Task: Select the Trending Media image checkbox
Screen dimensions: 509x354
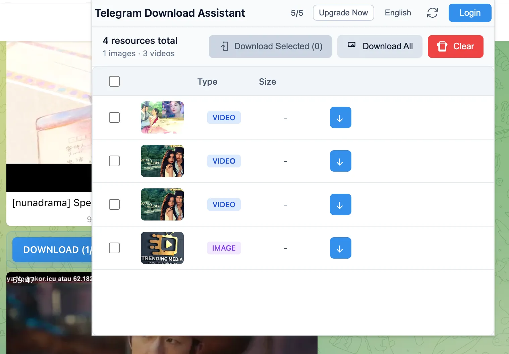Action: point(114,248)
